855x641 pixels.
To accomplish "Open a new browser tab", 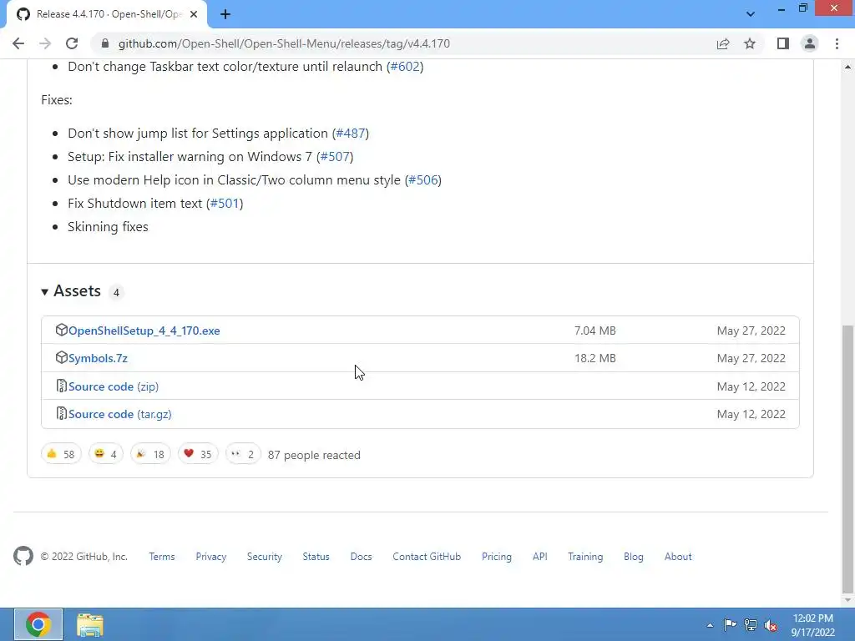I will 225,14.
